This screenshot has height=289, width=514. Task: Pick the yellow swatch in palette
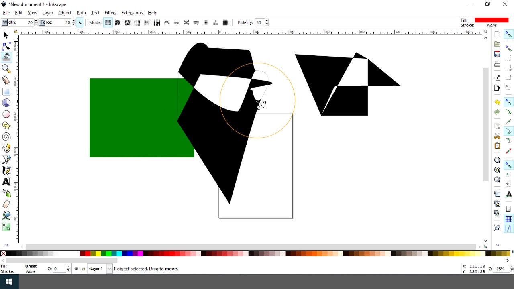click(98, 254)
